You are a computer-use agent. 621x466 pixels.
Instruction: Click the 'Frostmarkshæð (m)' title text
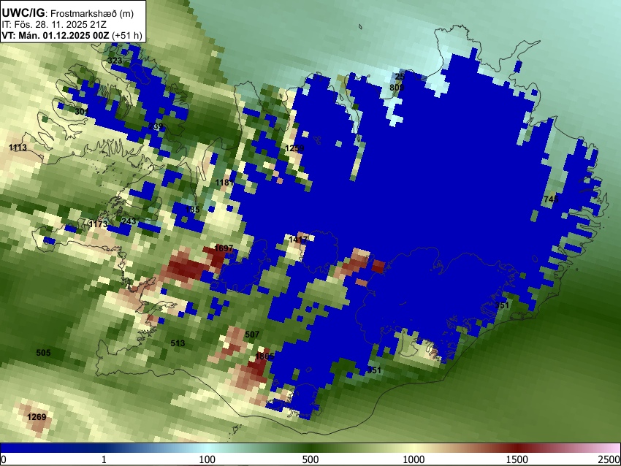(x=92, y=13)
